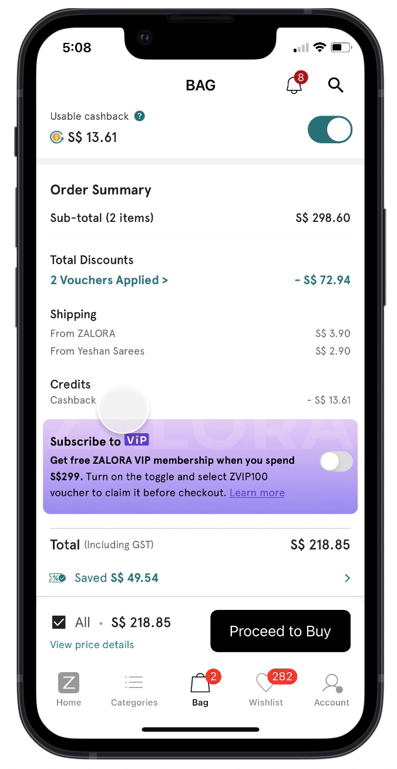Tap the search magnifier icon

335,85
